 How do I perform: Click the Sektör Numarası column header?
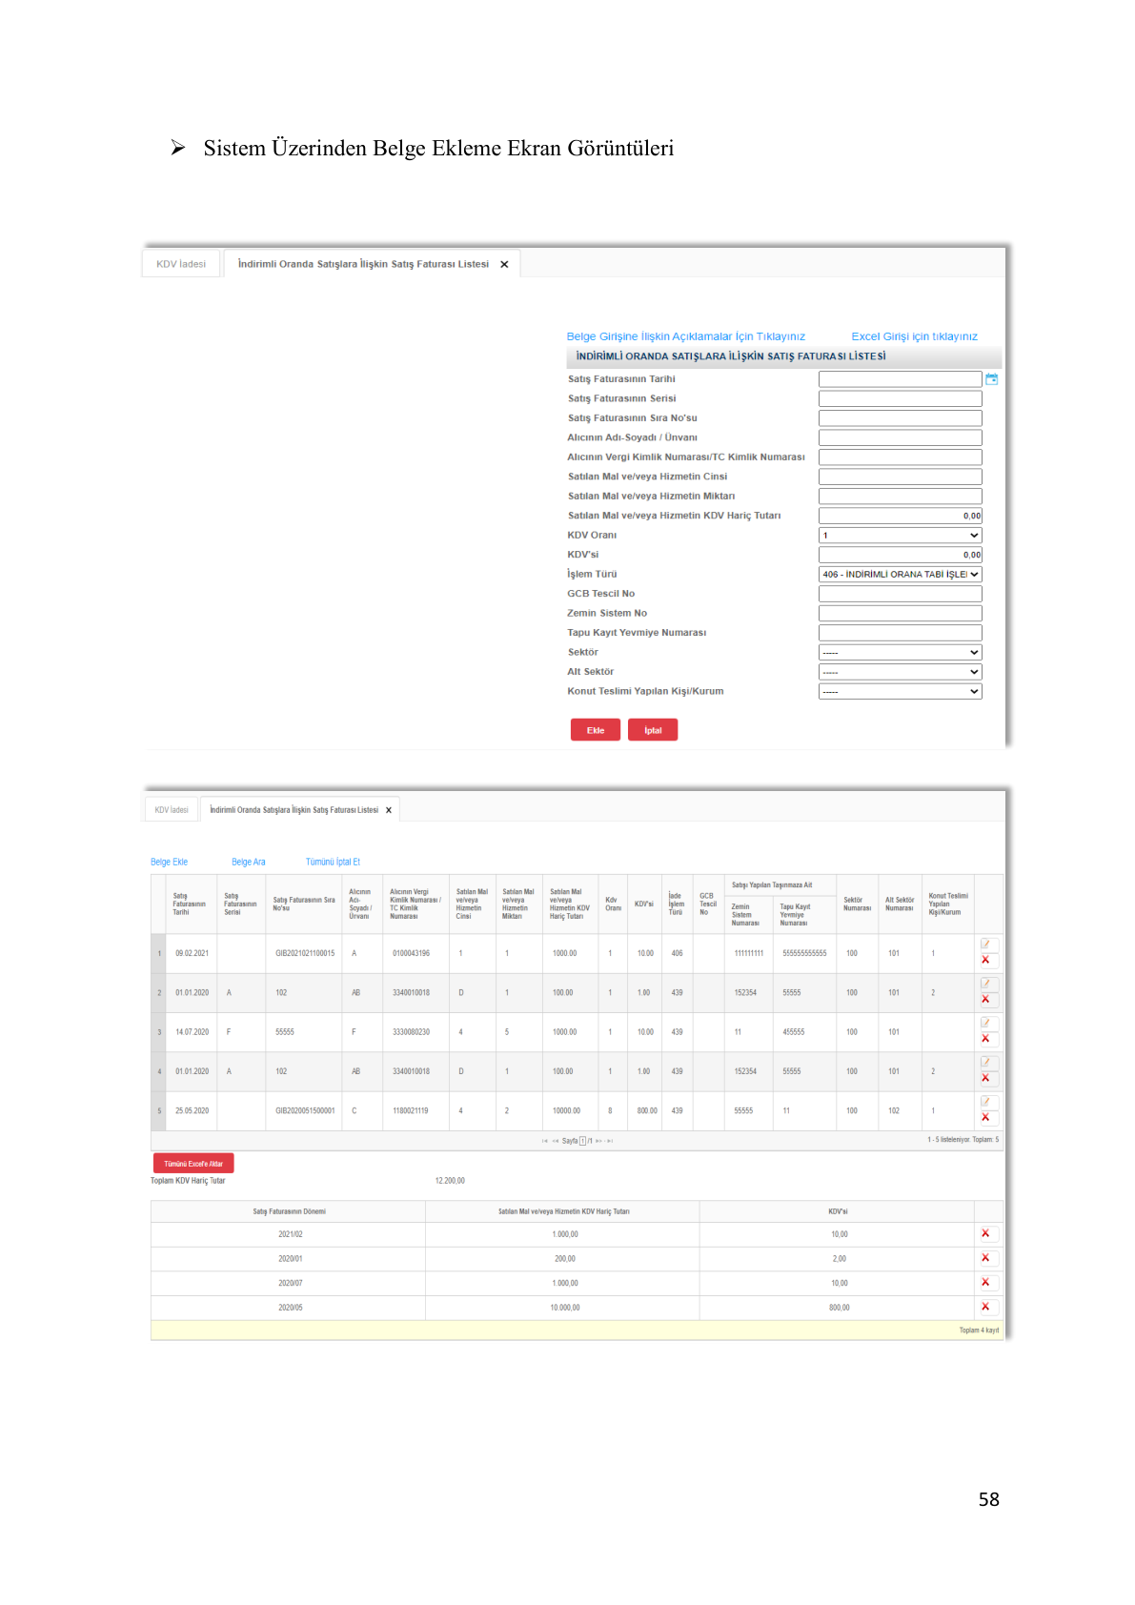(857, 904)
